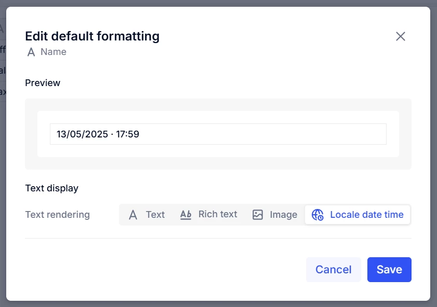This screenshot has height=307, width=437.
Task: Click the Edit default formatting title
Action: [92, 36]
